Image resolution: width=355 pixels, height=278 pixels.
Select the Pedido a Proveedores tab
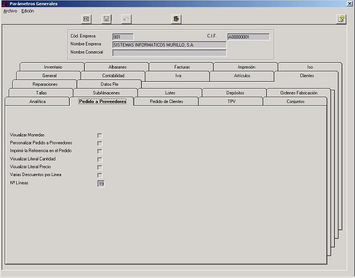[103, 101]
